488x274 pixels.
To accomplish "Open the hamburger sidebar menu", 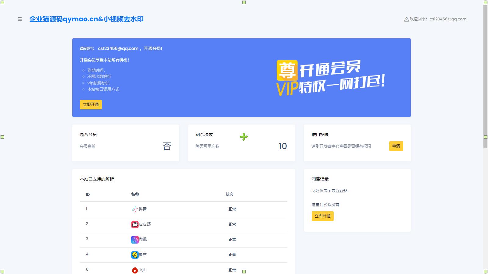I will pyautogui.click(x=20, y=19).
